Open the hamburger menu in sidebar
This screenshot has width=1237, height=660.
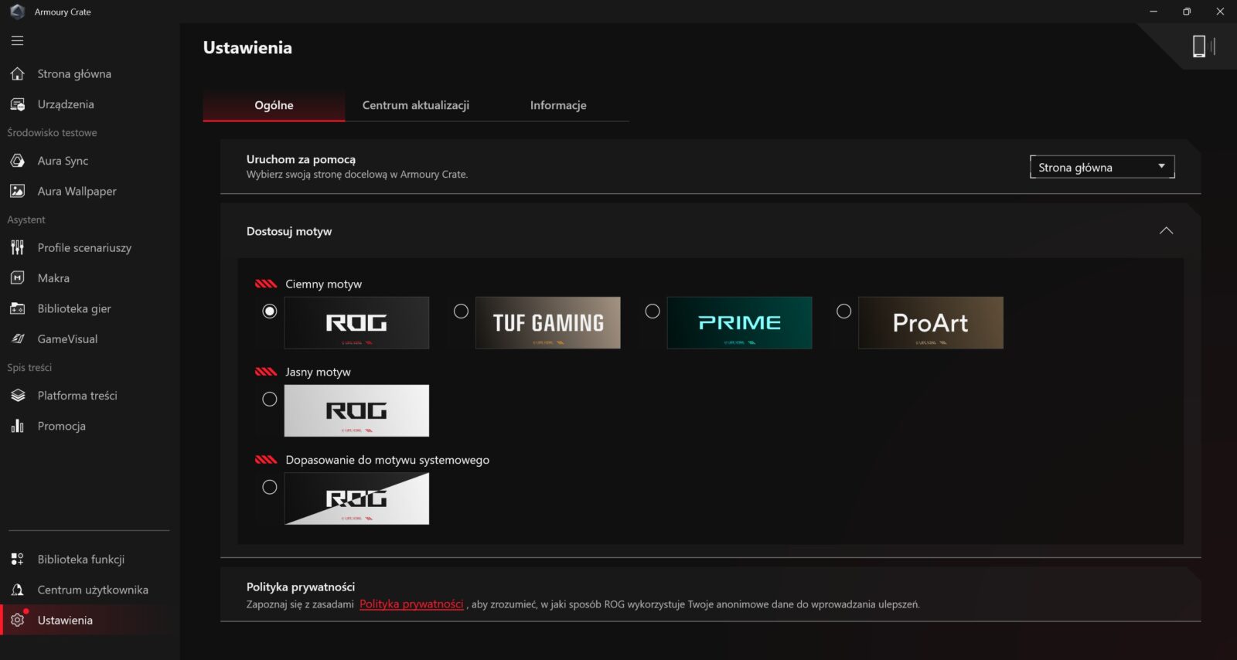click(17, 41)
